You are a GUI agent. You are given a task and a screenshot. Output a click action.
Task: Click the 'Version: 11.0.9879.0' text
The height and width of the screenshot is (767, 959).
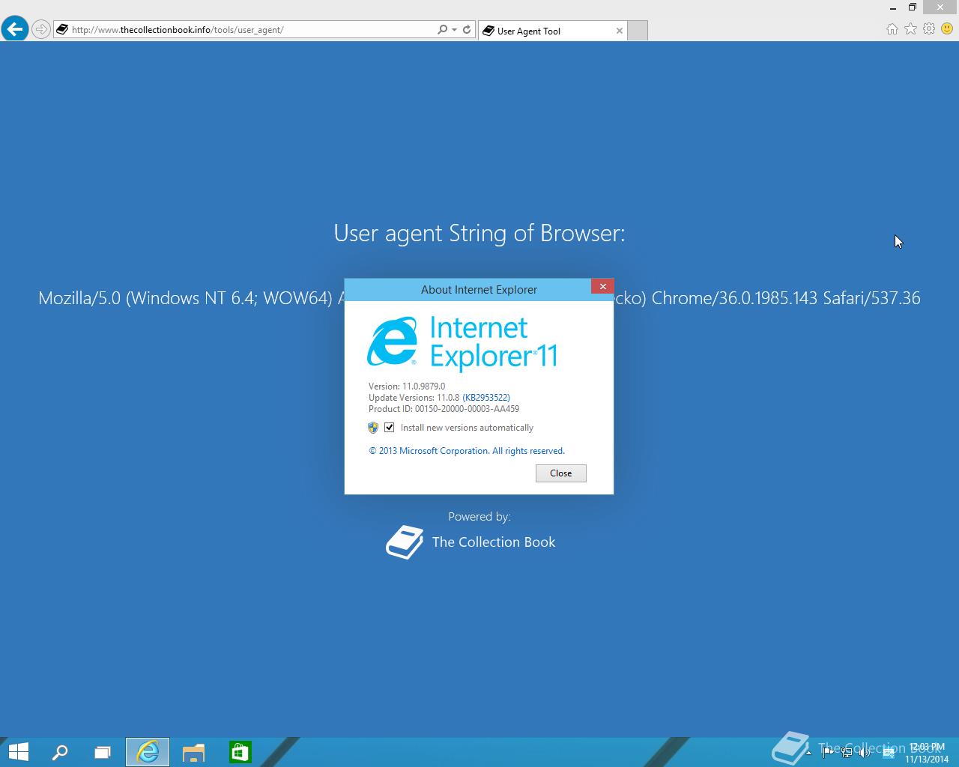pyautogui.click(x=407, y=386)
